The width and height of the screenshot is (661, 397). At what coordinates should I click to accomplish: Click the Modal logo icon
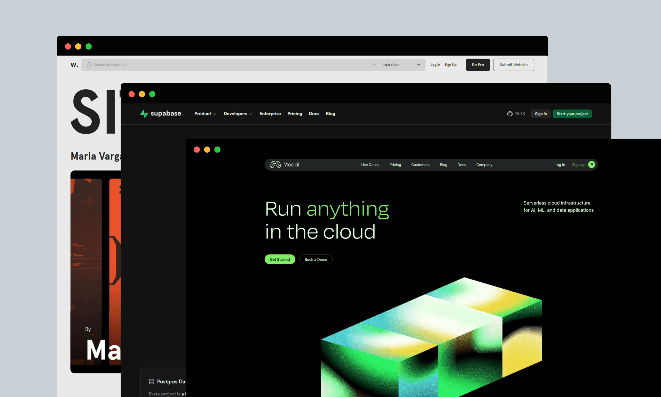pos(275,164)
